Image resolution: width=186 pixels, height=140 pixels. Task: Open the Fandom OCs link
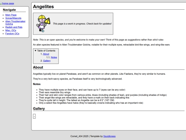pos(12,34)
